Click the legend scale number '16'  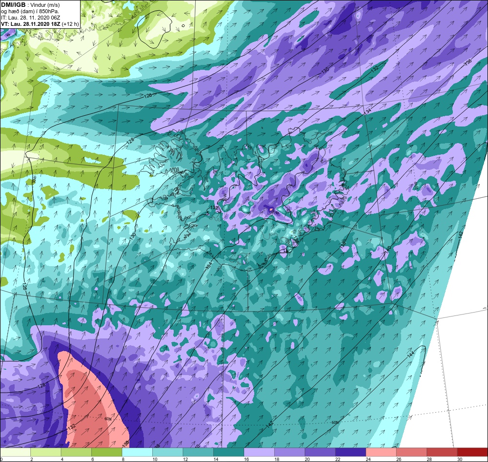point(246,459)
